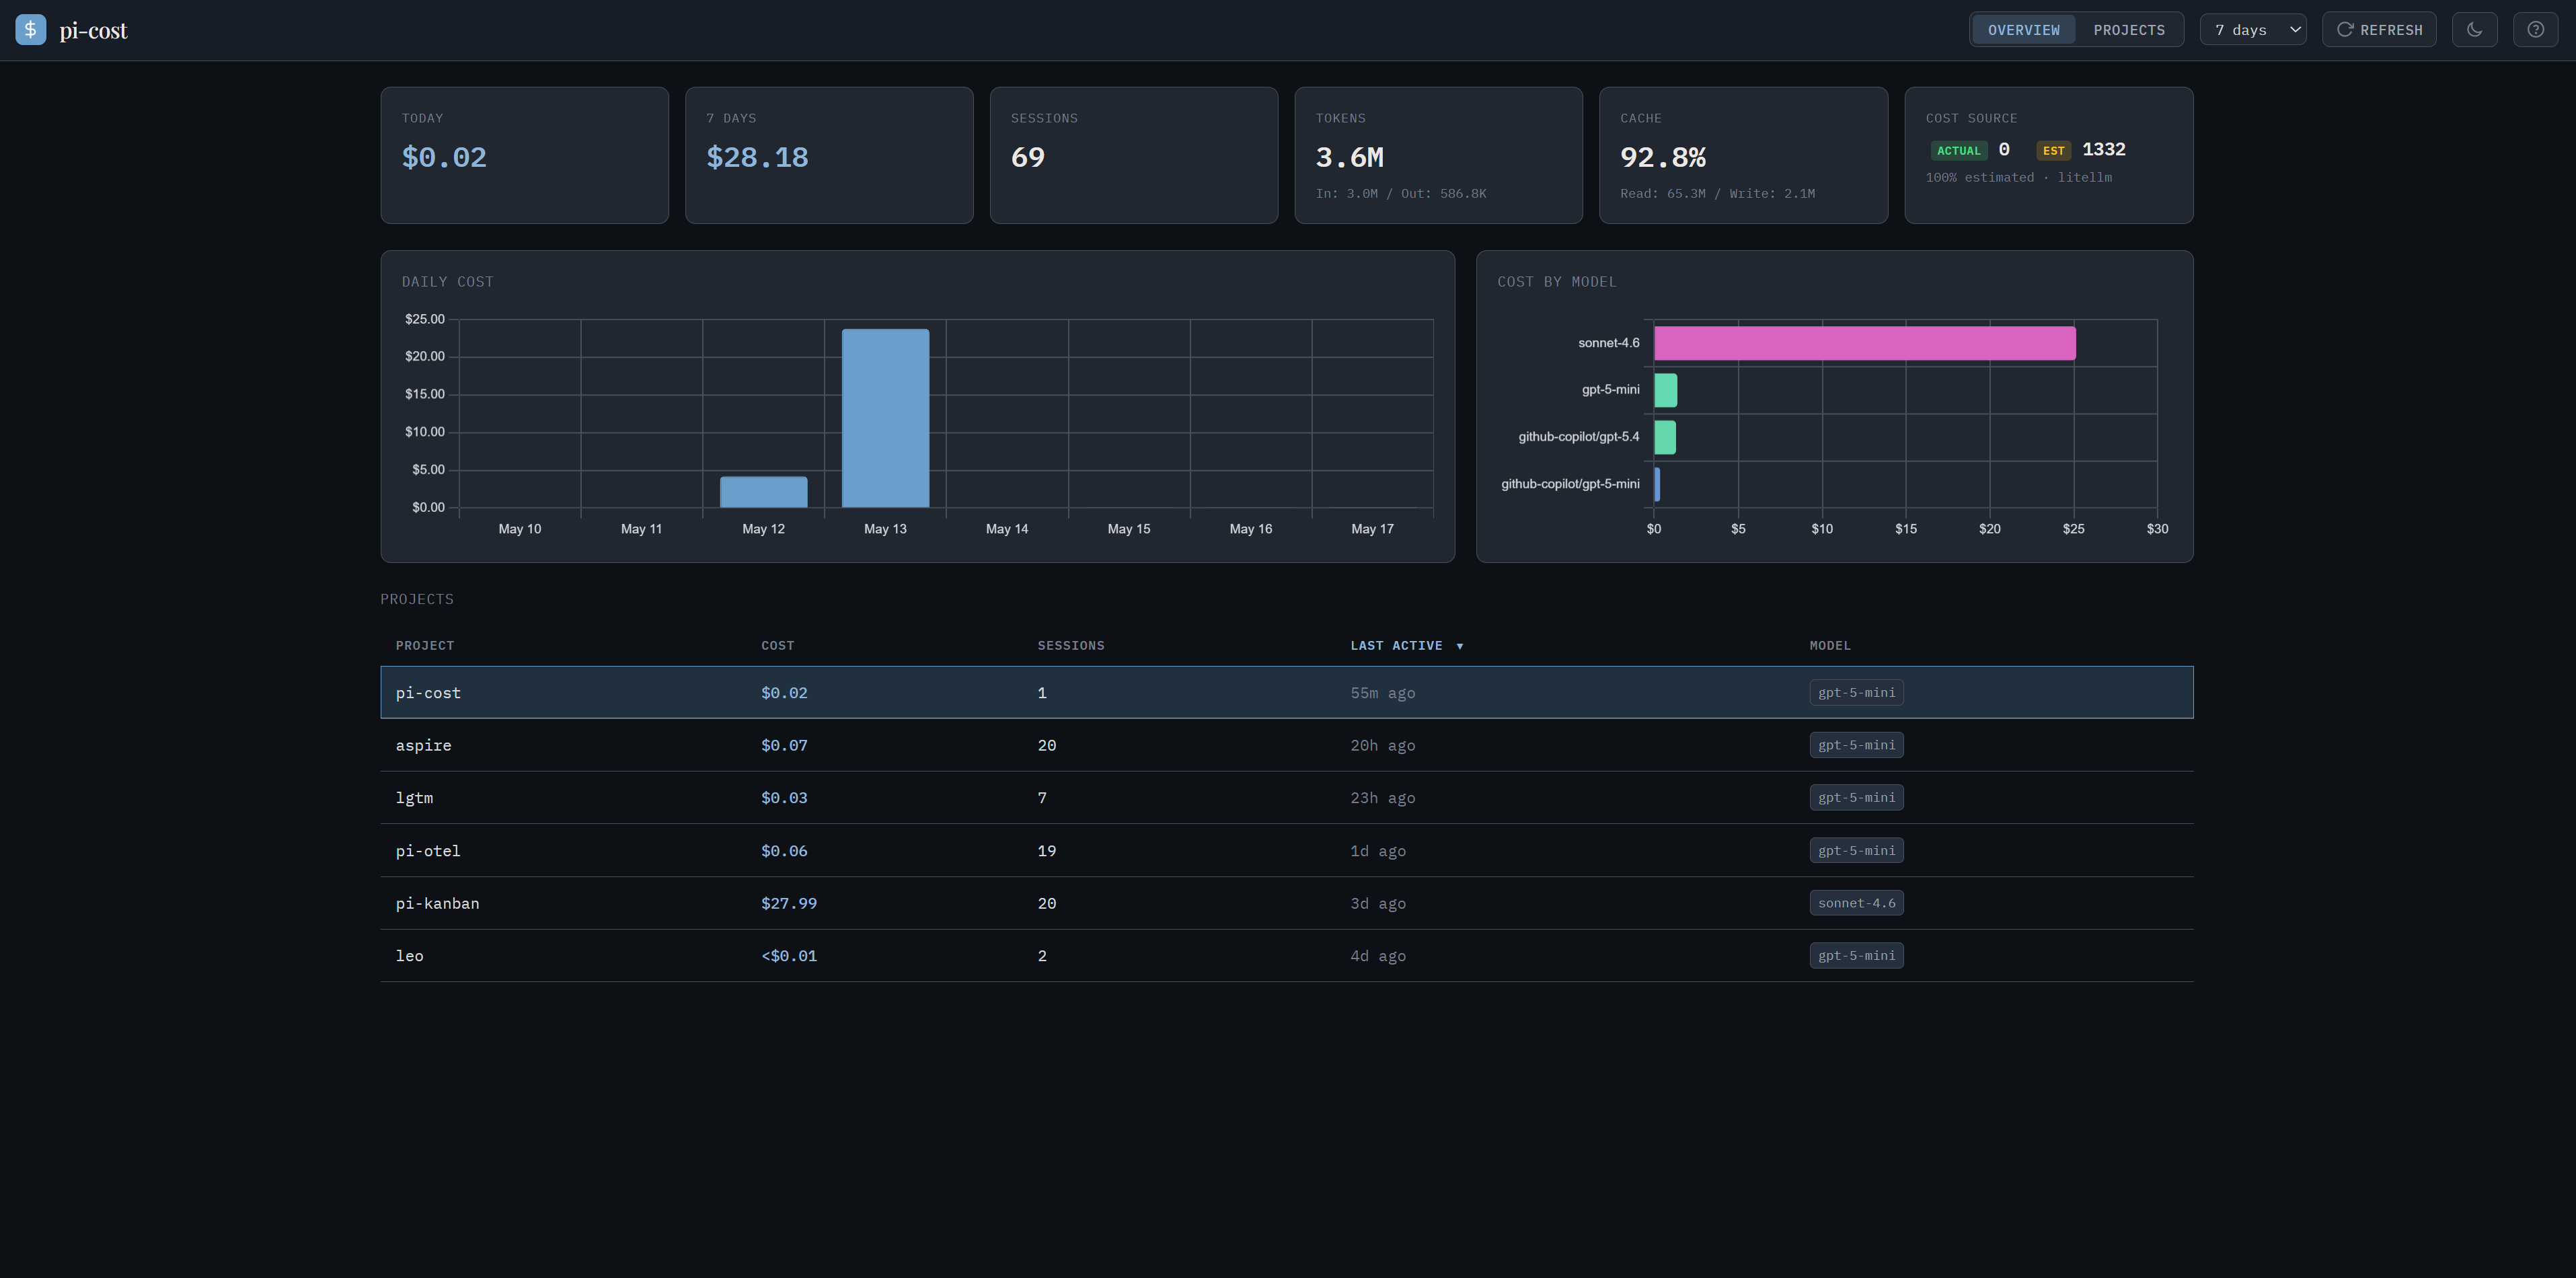The height and width of the screenshot is (1278, 2576).
Task: Click the May 12 bar in Daily Cost
Action: point(763,492)
